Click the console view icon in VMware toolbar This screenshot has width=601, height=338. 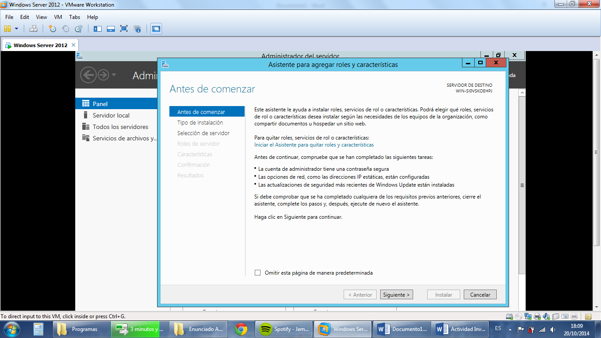tap(156, 29)
